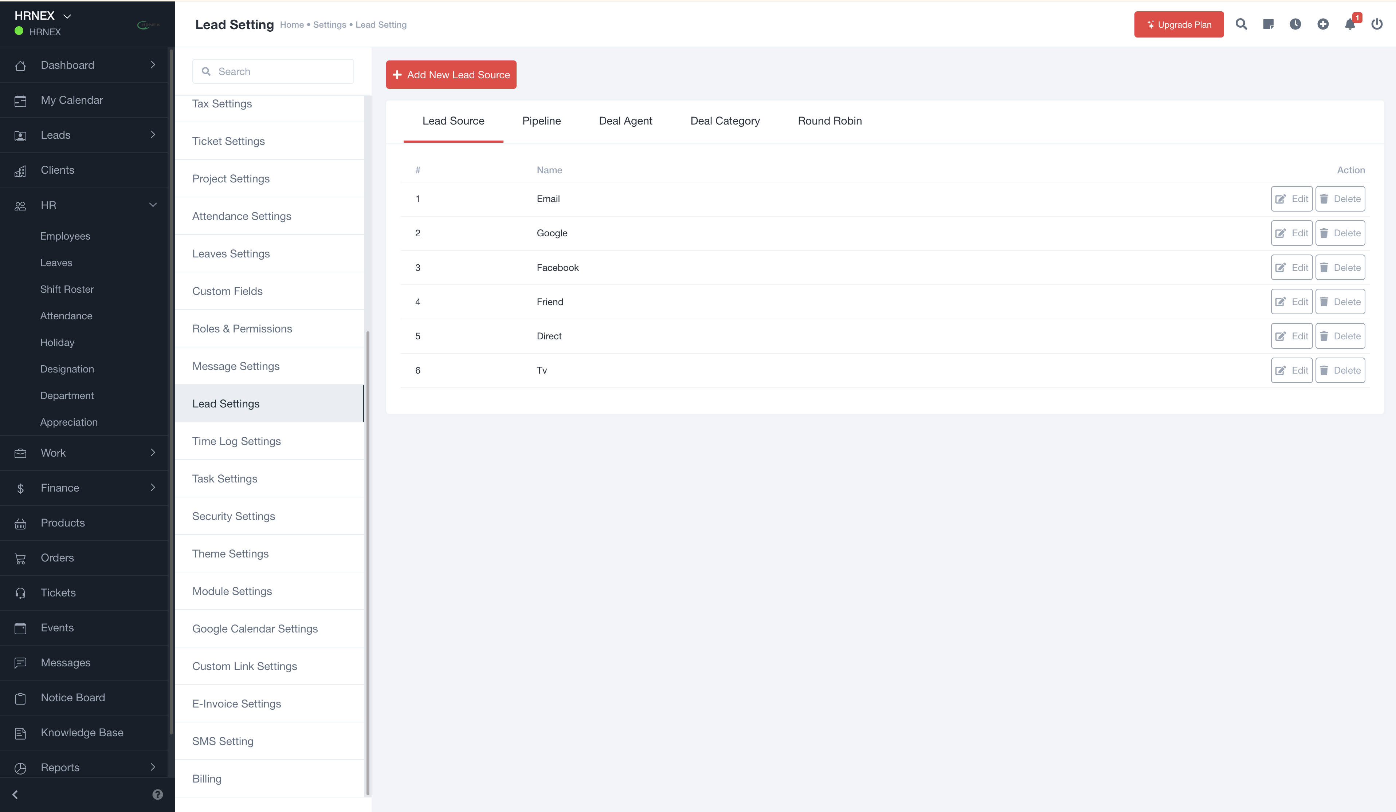Image resolution: width=1396 pixels, height=812 pixels.
Task: Click the plus circle quick-add icon
Action: tap(1323, 24)
